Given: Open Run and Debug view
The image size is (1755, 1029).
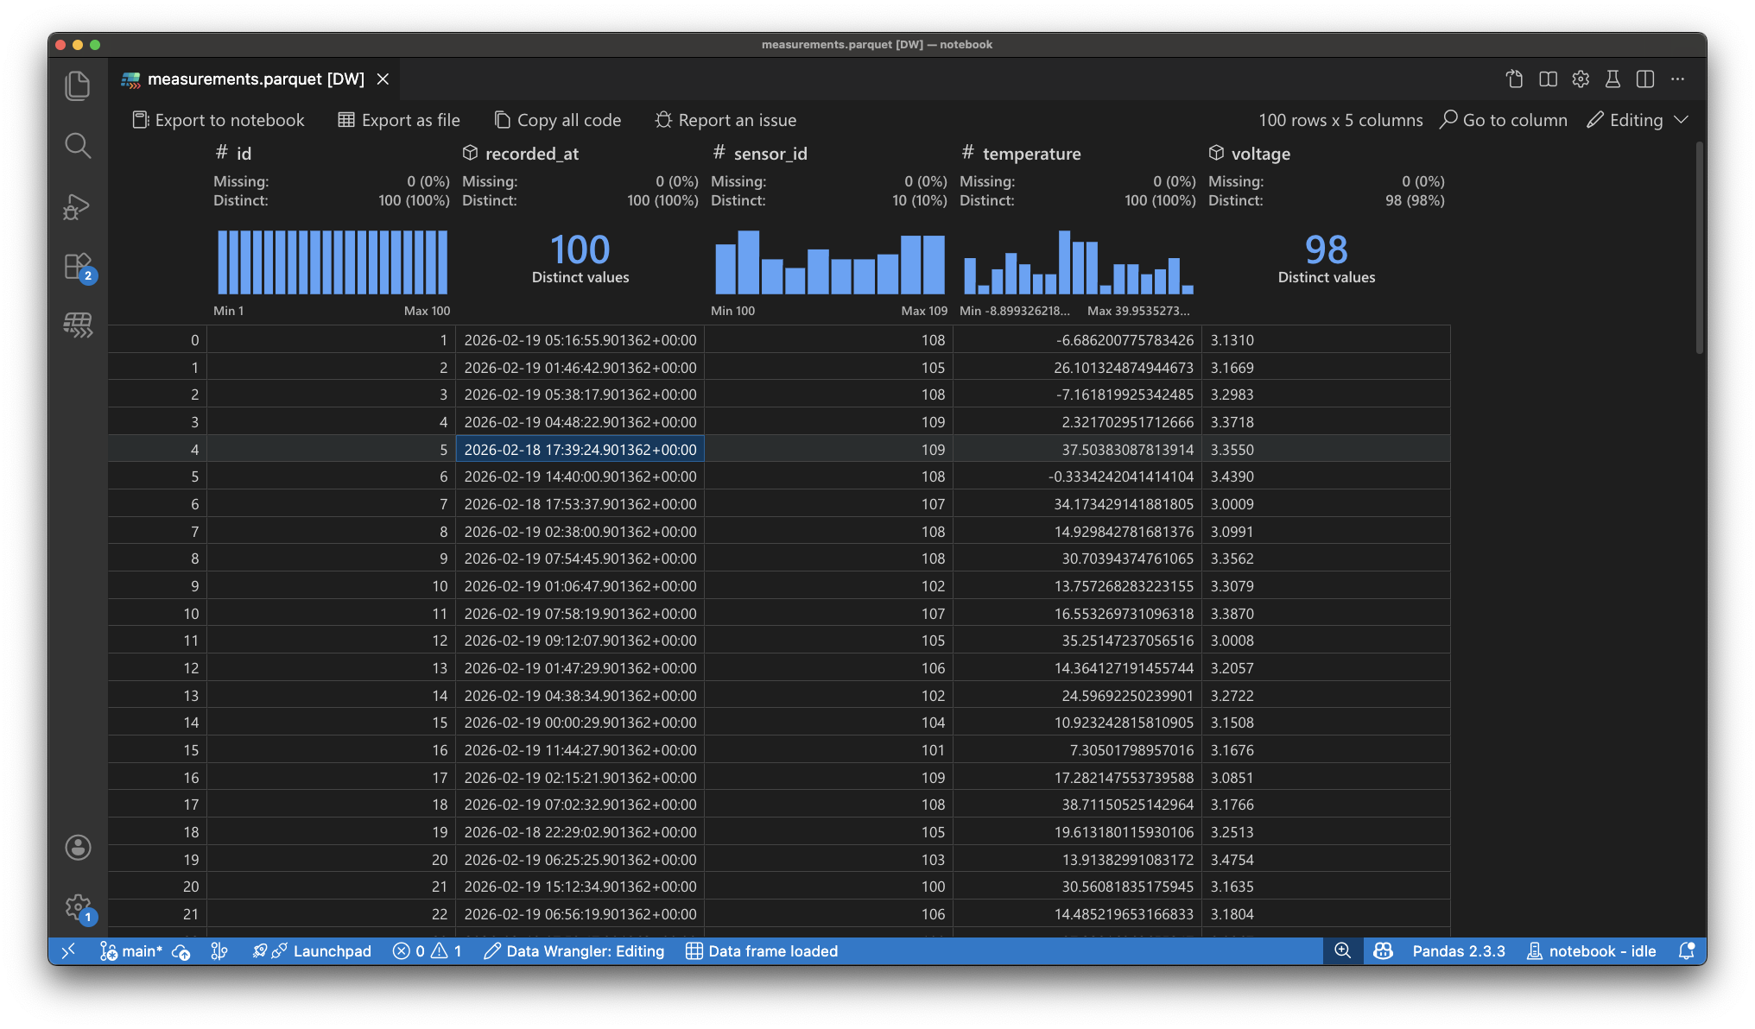Looking at the screenshot, I should [78, 207].
